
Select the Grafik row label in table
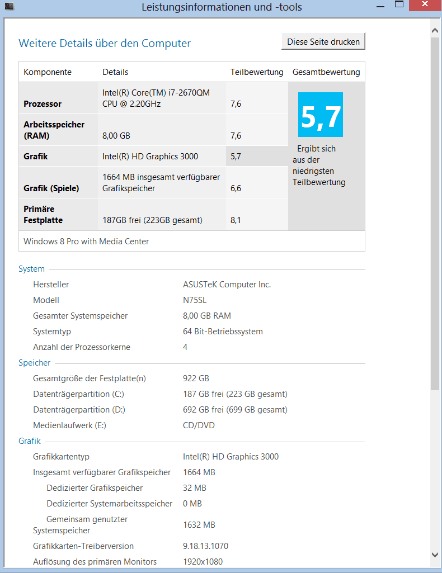(35, 157)
